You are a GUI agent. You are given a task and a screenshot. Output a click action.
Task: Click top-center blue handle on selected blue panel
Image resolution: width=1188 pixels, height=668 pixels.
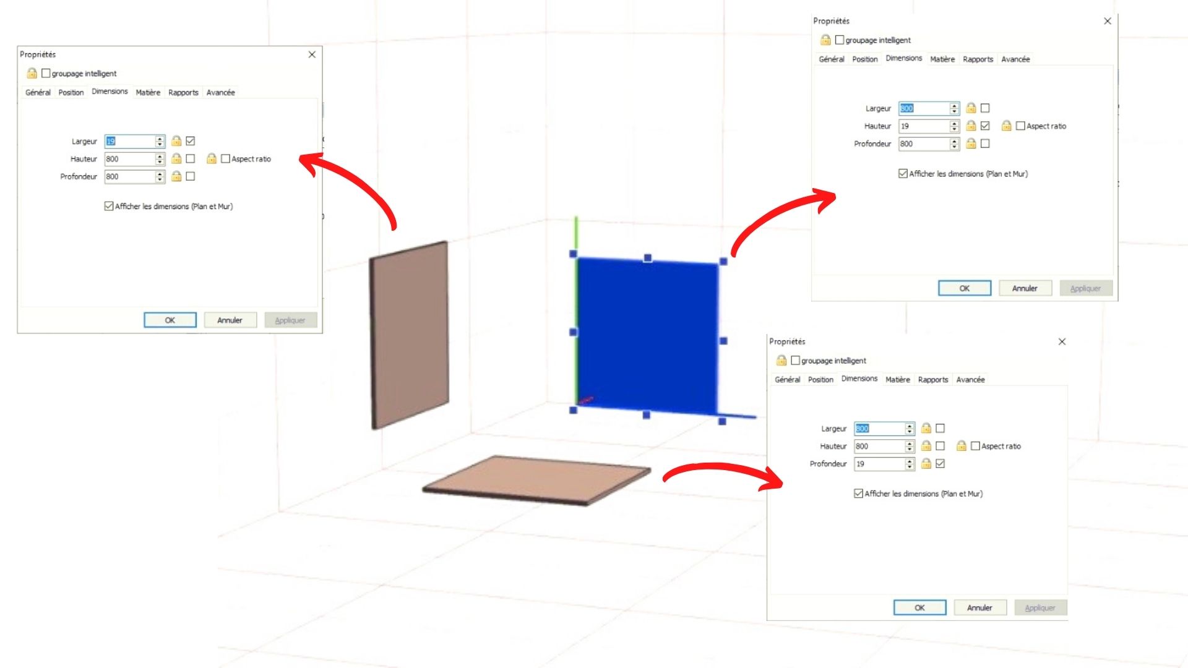[x=647, y=258]
